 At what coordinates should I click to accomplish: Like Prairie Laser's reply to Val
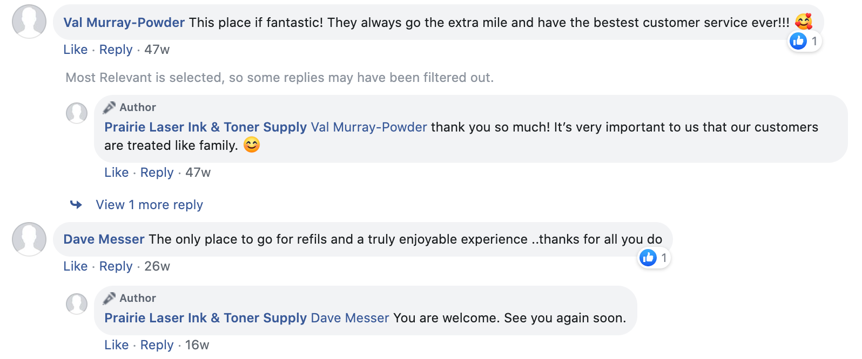tap(116, 172)
